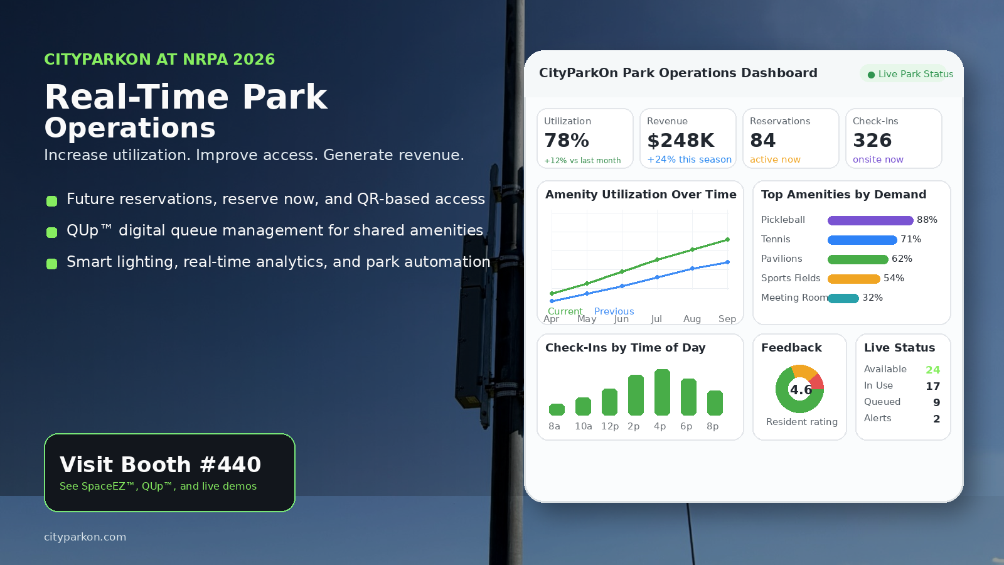This screenshot has height=565, width=1004.
Task: Click the Resident rating label
Action: point(802,422)
